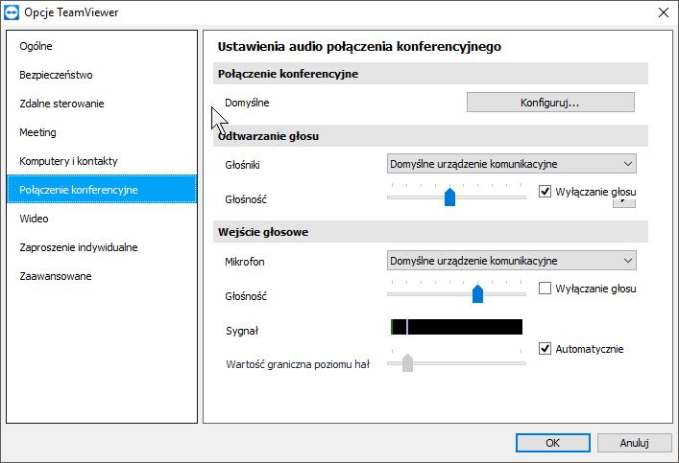Confirm settings with OK button
The image size is (679, 463).
click(x=552, y=443)
